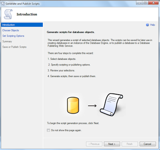Click the title bar wizard icon
160x150 pixels.
[3, 4]
